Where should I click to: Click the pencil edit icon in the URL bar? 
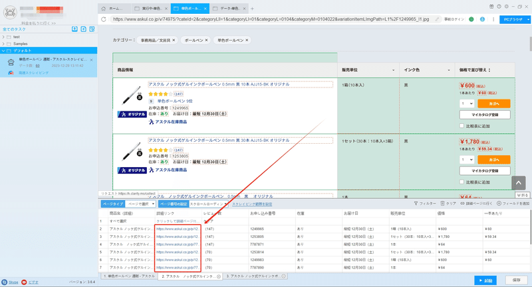pos(438,19)
